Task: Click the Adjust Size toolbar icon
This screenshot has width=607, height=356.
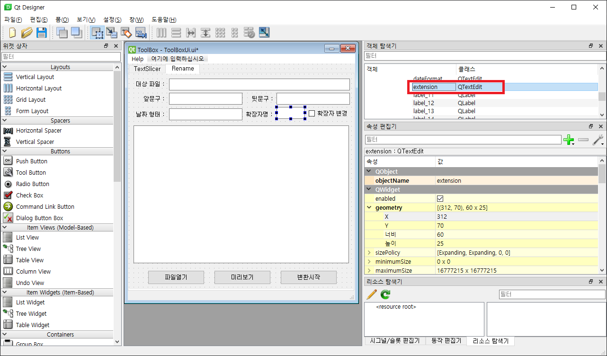Action: (264, 32)
